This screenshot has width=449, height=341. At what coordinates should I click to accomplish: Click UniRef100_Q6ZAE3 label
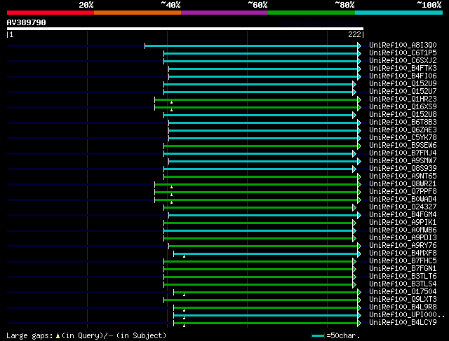pyautogui.click(x=403, y=130)
